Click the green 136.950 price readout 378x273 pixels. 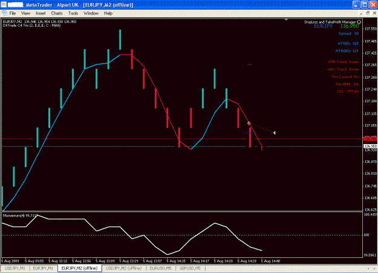[x=350, y=26]
